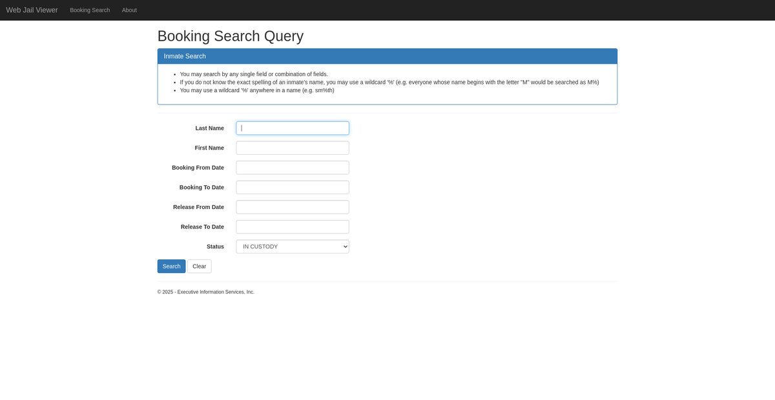
Task: Open the Web Jail Viewer home link
Action: tap(32, 10)
